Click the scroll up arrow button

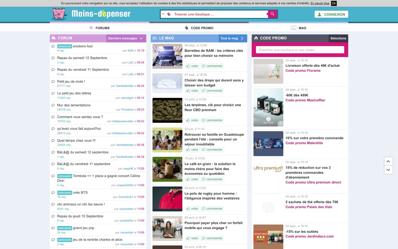[x=388, y=161]
